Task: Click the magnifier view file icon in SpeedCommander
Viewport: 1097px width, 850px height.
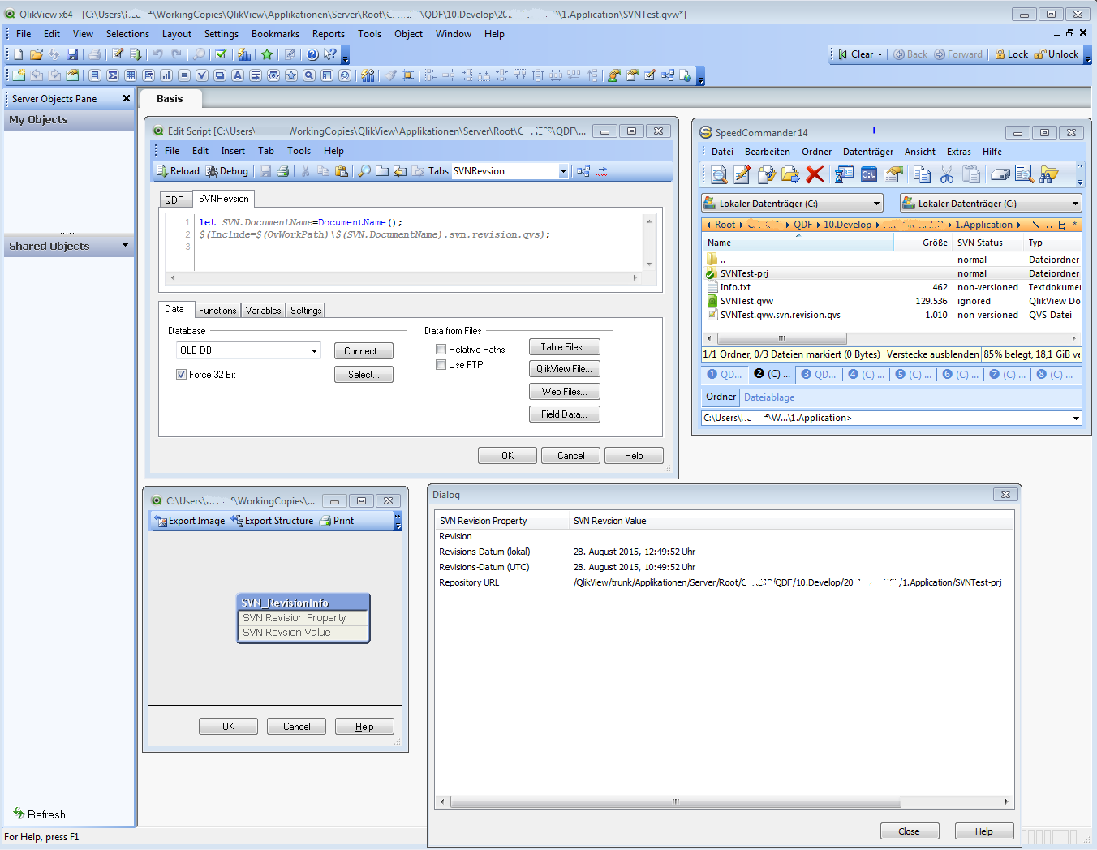Action: coord(718,174)
